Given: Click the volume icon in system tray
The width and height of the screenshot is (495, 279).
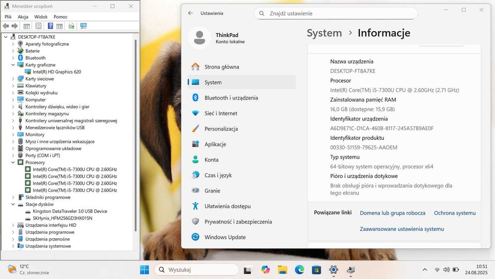Looking at the screenshot, I should (x=446, y=270).
